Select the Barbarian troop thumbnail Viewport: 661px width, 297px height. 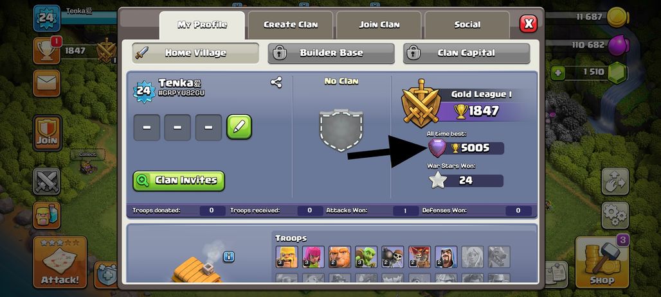[287, 257]
